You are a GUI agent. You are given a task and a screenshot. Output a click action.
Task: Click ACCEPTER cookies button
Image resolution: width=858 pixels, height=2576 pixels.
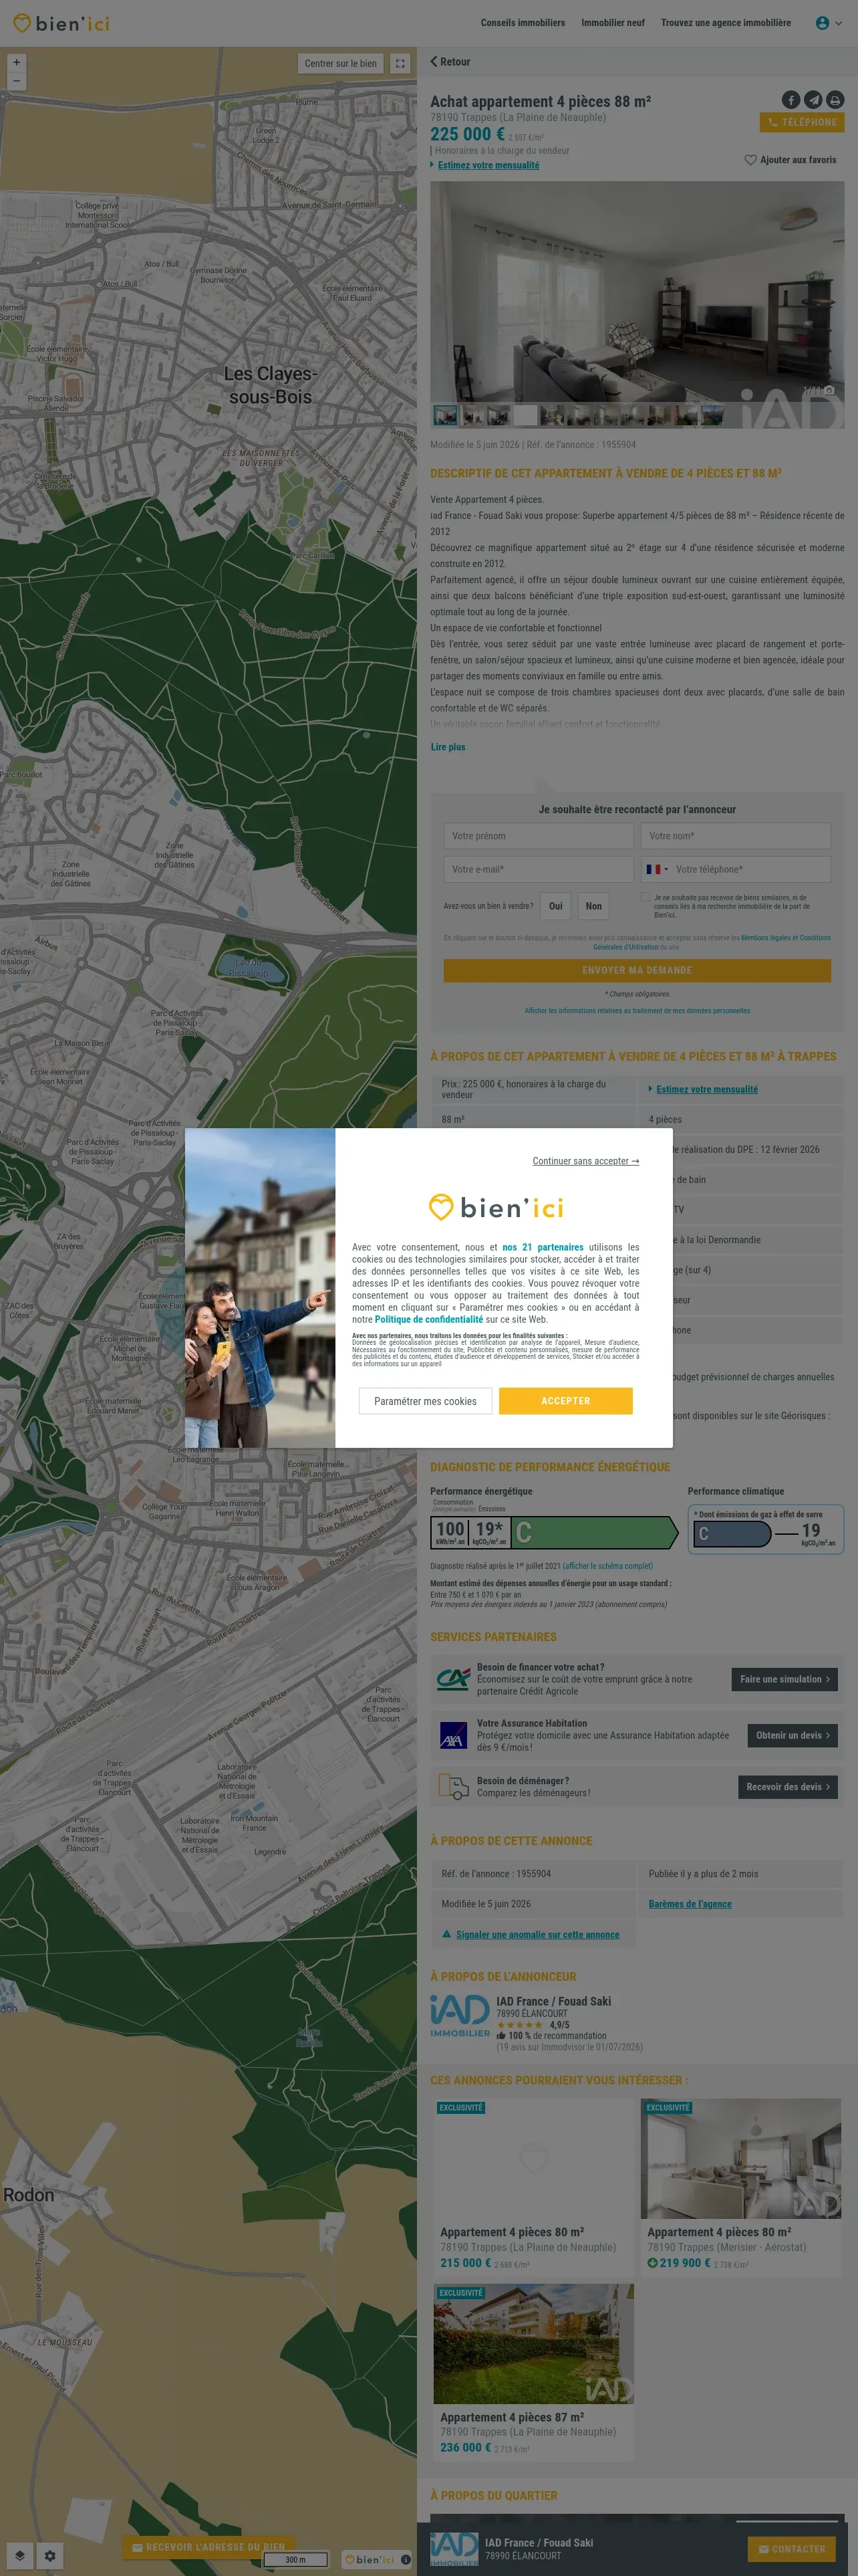click(x=565, y=1401)
